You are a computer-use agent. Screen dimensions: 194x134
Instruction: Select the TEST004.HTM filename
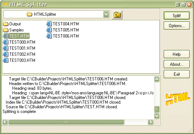point(66,24)
